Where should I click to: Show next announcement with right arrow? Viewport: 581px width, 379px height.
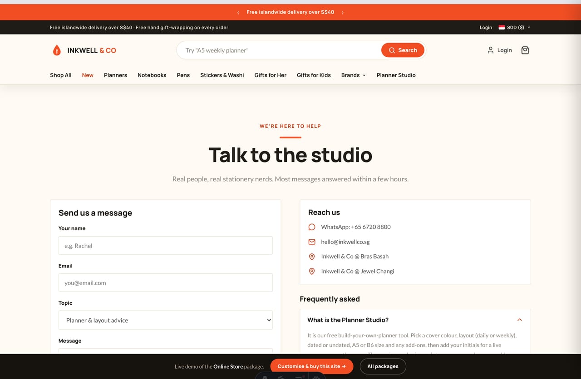pyautogui.click(x=343, y=12)
